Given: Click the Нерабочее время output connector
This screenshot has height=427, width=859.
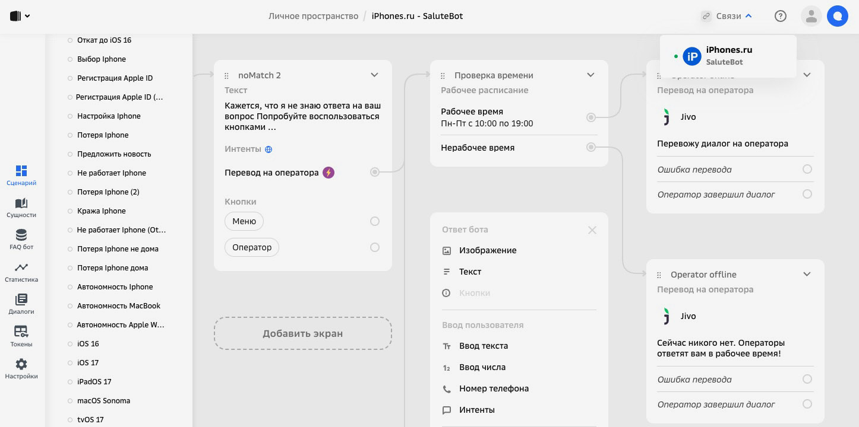Looking at the screenshot, I should click(590, 148).
